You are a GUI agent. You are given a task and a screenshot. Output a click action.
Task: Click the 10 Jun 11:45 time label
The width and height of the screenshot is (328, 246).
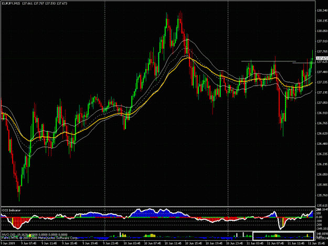173,243
